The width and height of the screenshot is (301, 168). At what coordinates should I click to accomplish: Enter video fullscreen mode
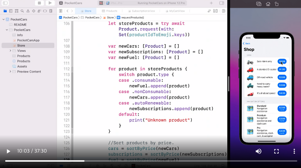(x=276, y=151)
